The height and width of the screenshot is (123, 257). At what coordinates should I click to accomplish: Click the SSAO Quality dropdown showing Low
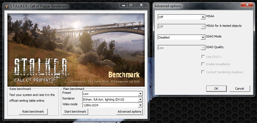(x=181, y=48)
